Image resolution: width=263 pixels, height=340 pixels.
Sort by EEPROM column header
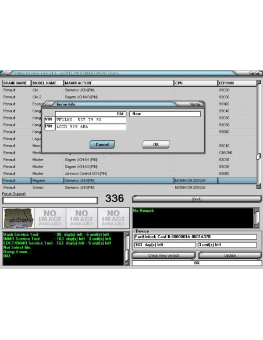[237, 83]
